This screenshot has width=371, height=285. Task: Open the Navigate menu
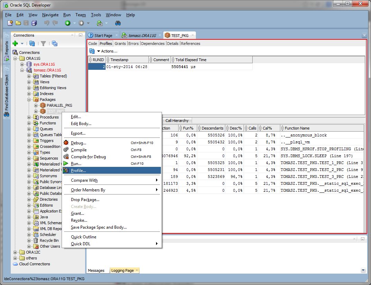pyautogui.click(x=50, y=15)
